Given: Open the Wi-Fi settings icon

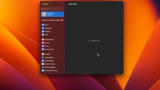Looking at the screenshot, I should point(43,25).
